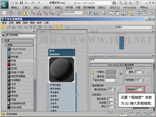
Task: Open the 模式 menu in material editor
Action: [x=4, y=23]
